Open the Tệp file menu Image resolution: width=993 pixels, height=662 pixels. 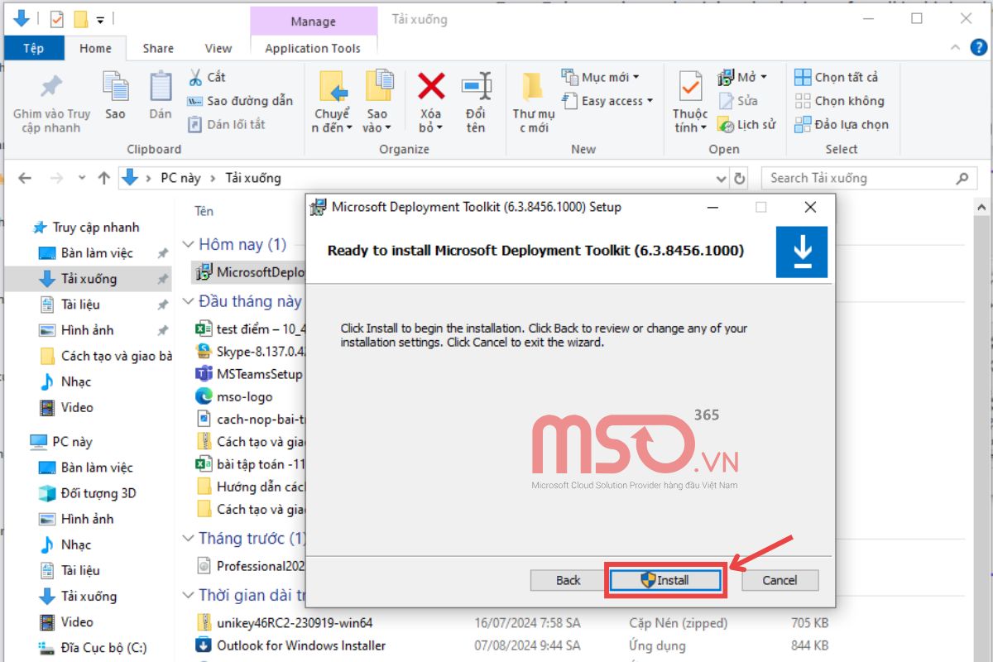click(x=34, y=48)
